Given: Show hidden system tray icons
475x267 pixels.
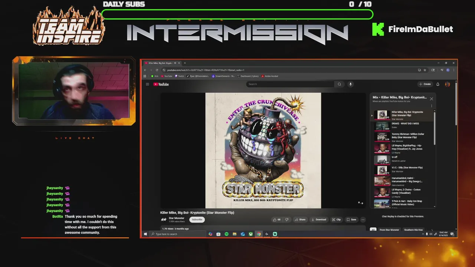Looking at the screenshot, I should [423, 234].
